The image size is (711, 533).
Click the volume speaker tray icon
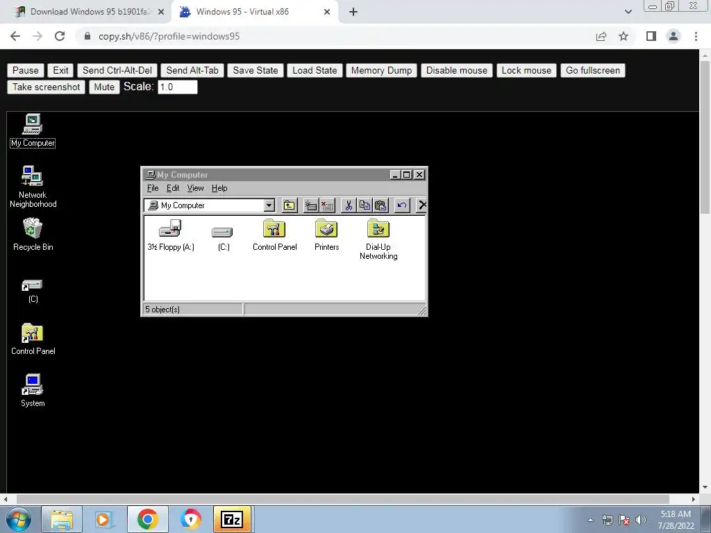(641, 520)
